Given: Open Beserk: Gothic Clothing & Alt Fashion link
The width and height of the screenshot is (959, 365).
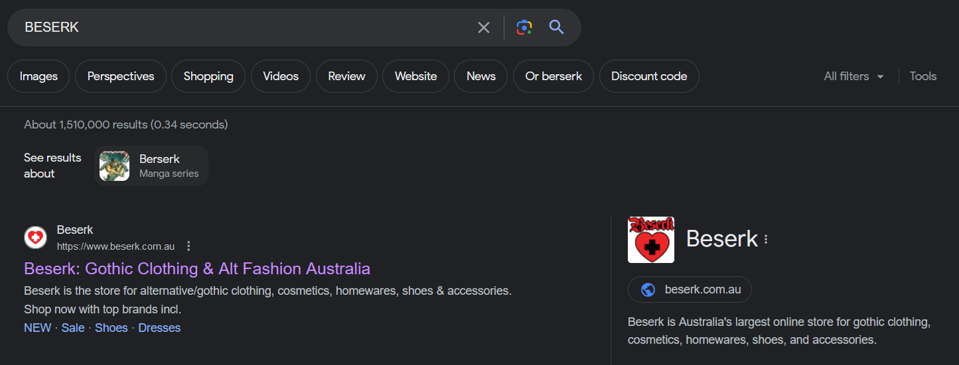Looking at the screenshot, I should click(x=197, y=268).
